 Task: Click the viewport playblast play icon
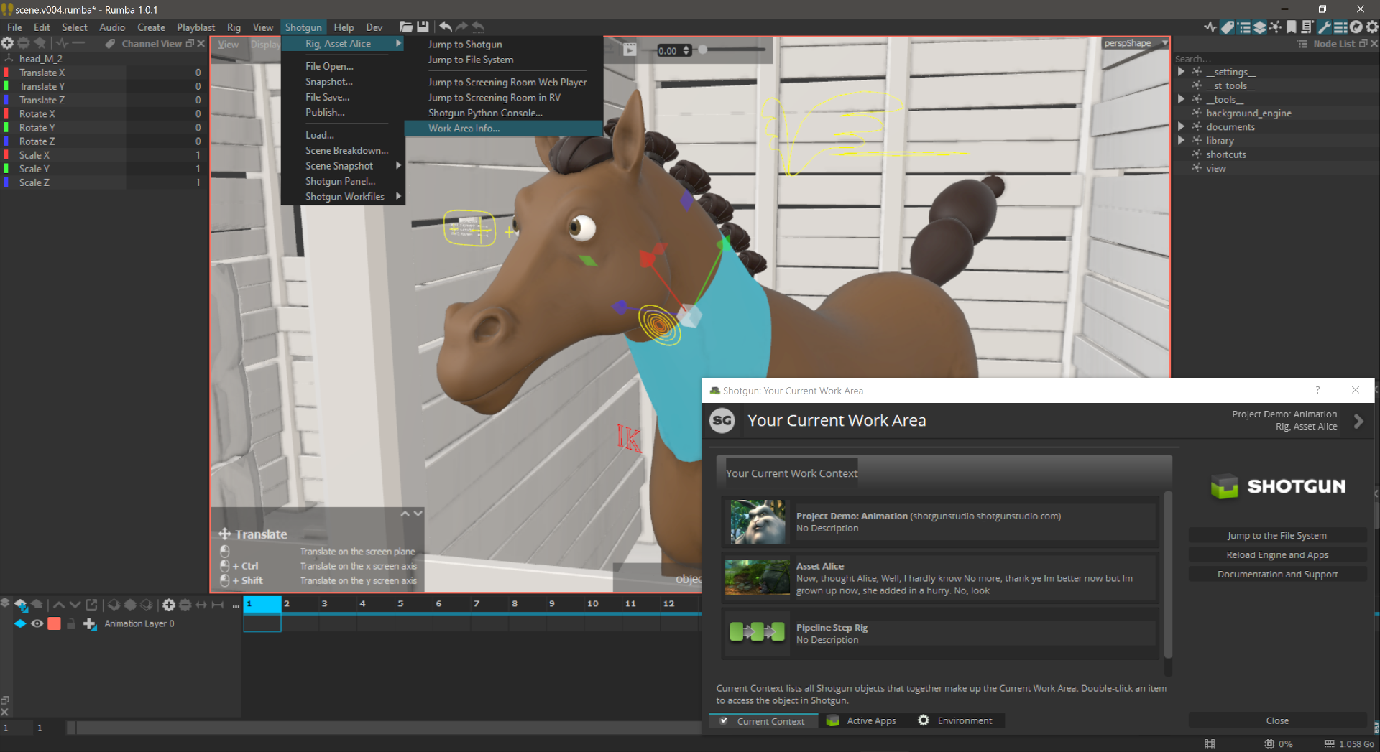click(x=630, y=50)
